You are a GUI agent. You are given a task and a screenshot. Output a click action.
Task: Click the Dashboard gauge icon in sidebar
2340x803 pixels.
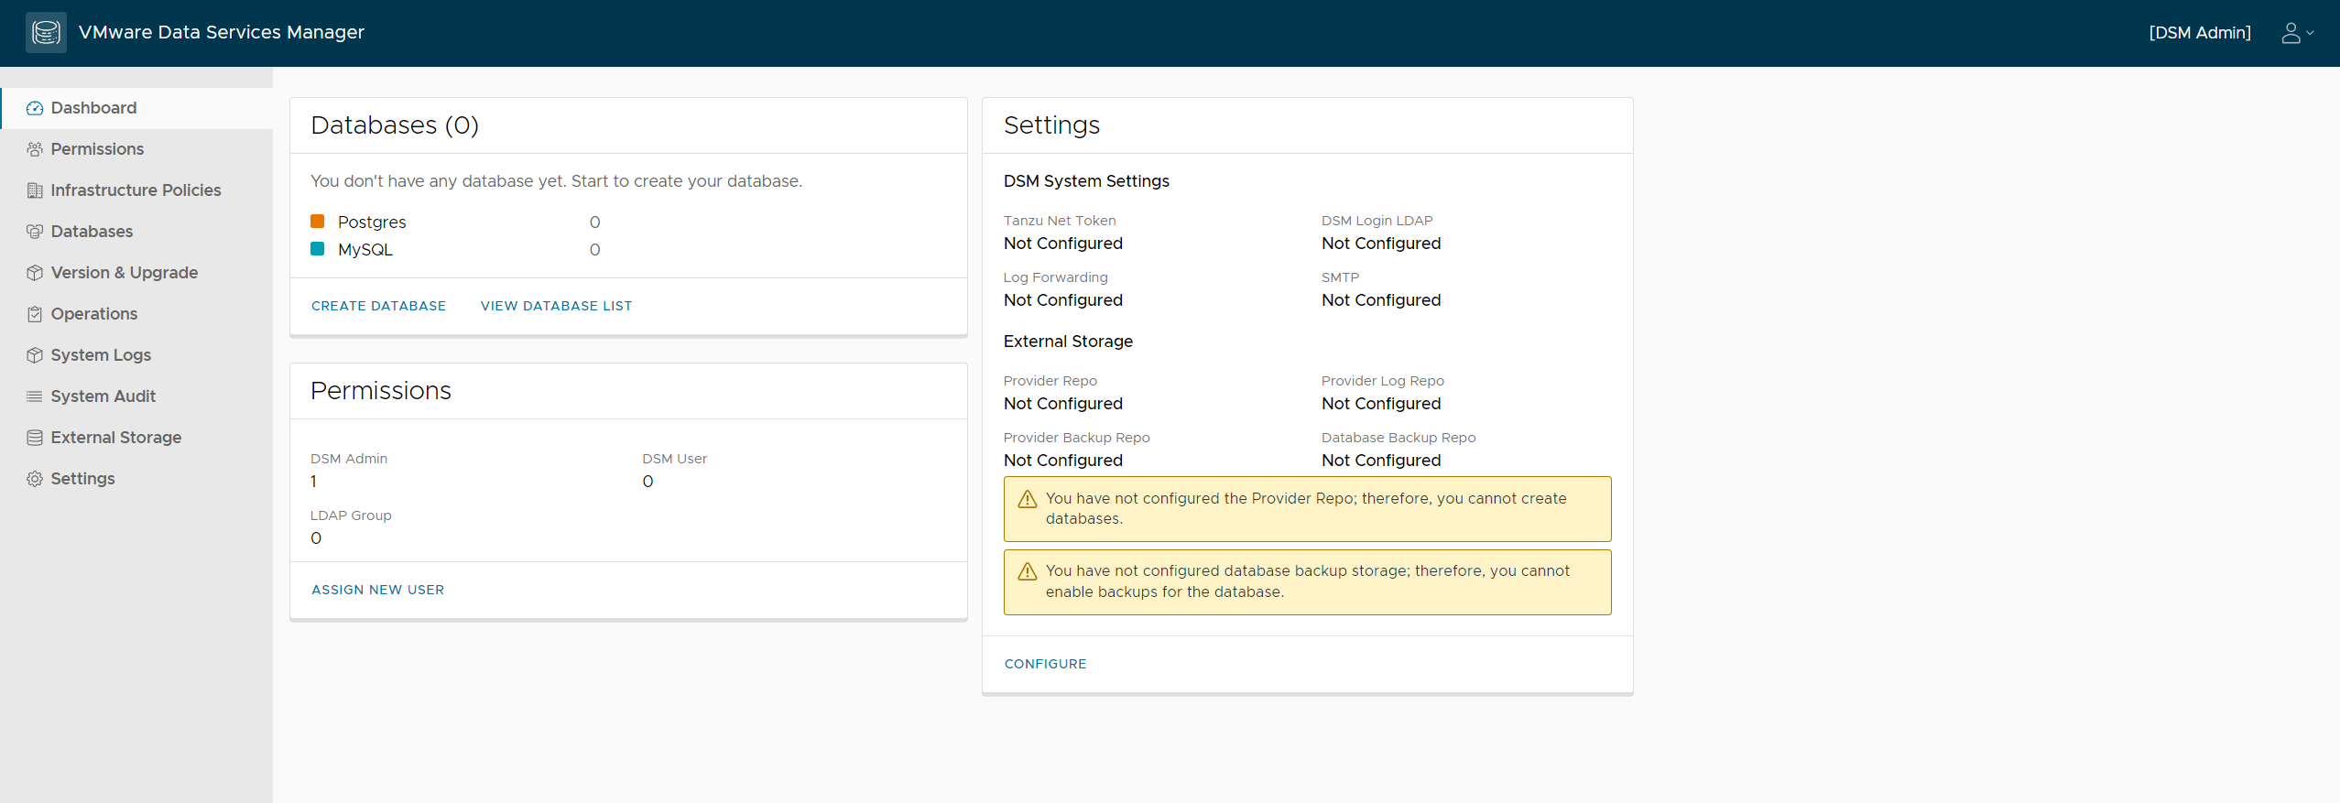click(x=35, y=108)
